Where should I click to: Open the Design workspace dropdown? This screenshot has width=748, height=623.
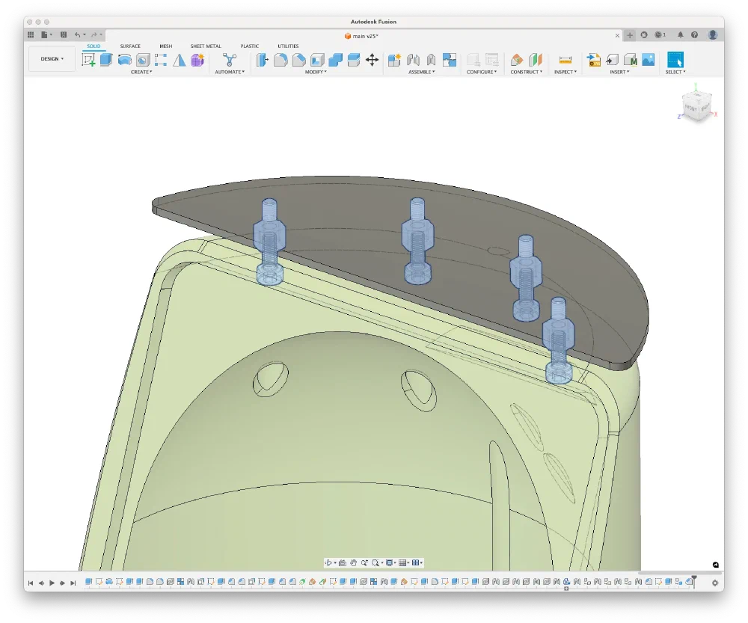52,59
